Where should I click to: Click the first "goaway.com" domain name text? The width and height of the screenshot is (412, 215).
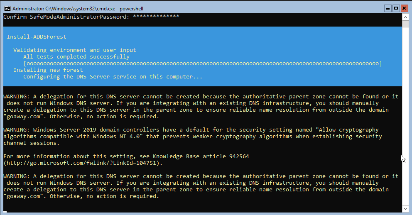tap(23, 117)
